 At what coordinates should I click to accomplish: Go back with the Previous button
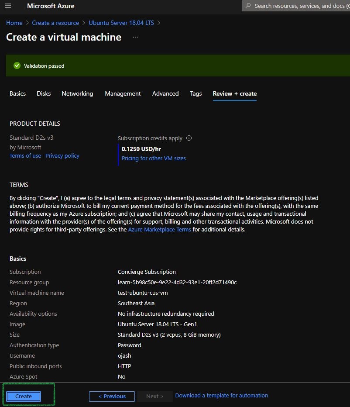112,397
